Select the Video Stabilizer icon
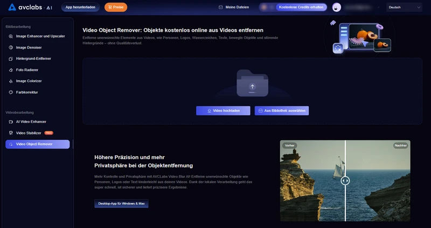431x228 pixels. [11, 133]
